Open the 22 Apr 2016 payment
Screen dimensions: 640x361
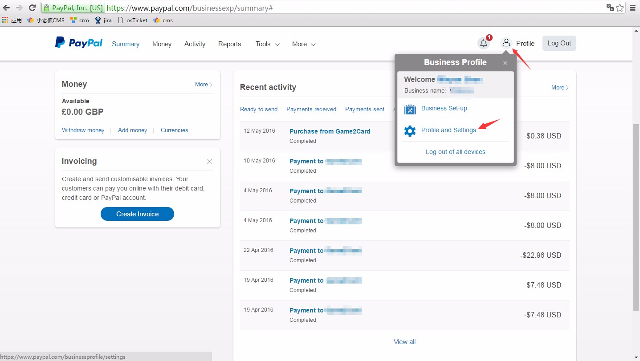click(325, 251)
